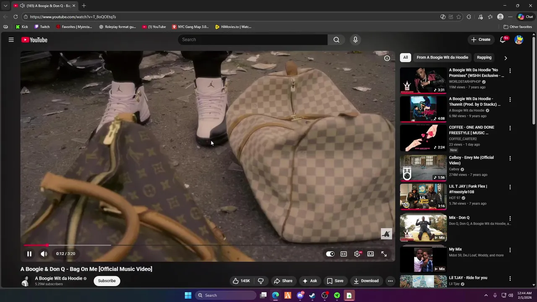Open options for "No Promises" video
This screenshot has width=537, height=302.
point(510,71)
